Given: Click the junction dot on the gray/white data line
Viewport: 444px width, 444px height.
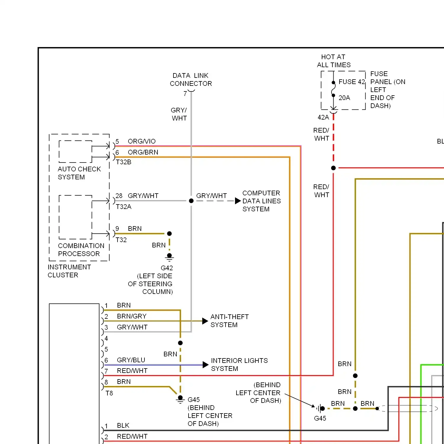Looking at the screenshot, I should coord(191,201).
